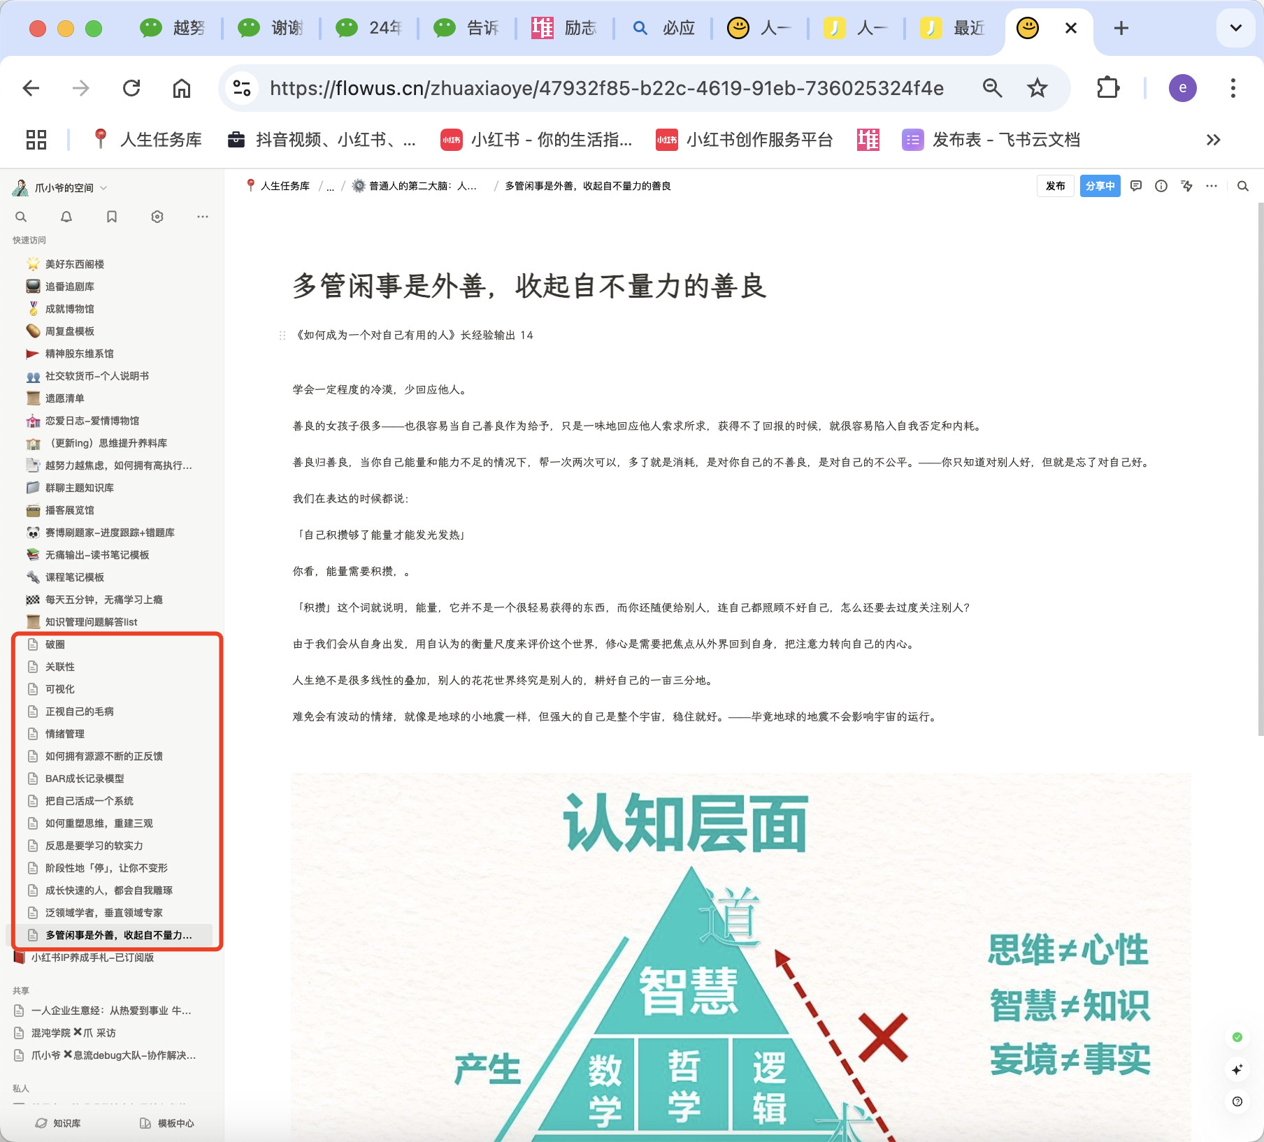The width and height of the screenshot is (1264, 1142).
Task: Open the sidebar bookmark icon
Action: 112,217
